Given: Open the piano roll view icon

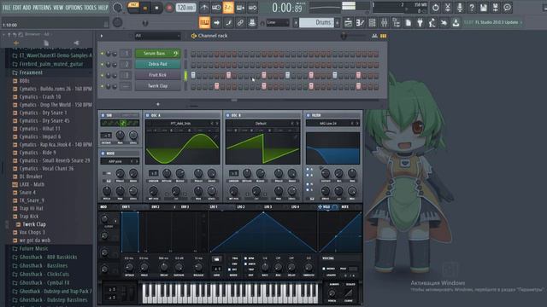Looking at the screenshot, I should pos(360,23).
